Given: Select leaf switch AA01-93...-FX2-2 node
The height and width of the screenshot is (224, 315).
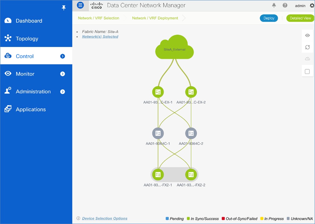Looking at the screenshot, I should click(191, 174).
